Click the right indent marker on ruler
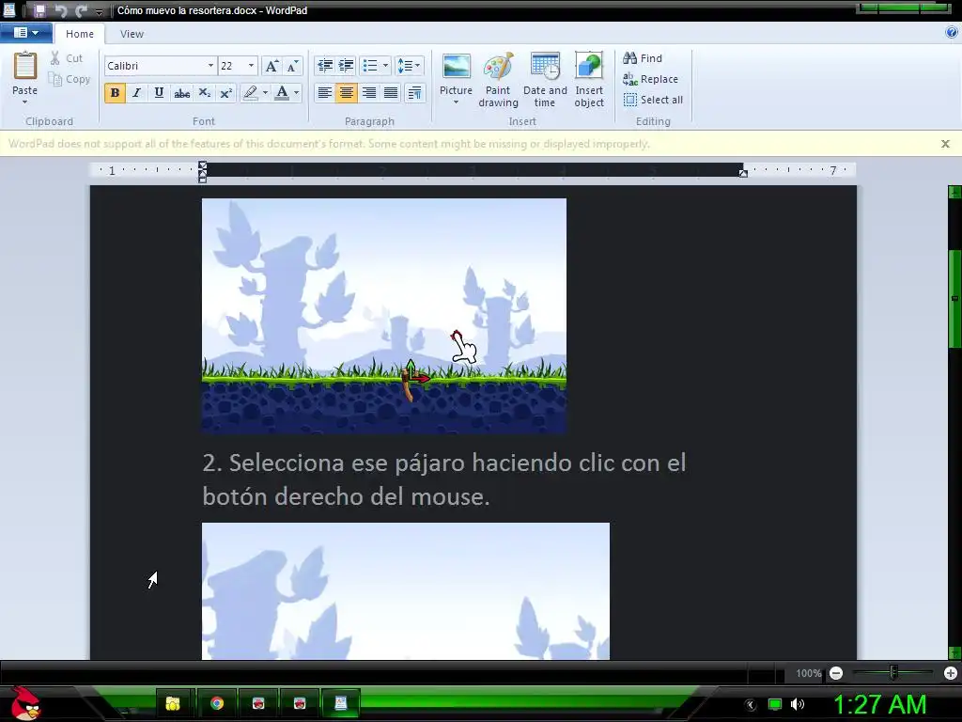The width and height of the screenshot is (962, 722). [743, 174]
